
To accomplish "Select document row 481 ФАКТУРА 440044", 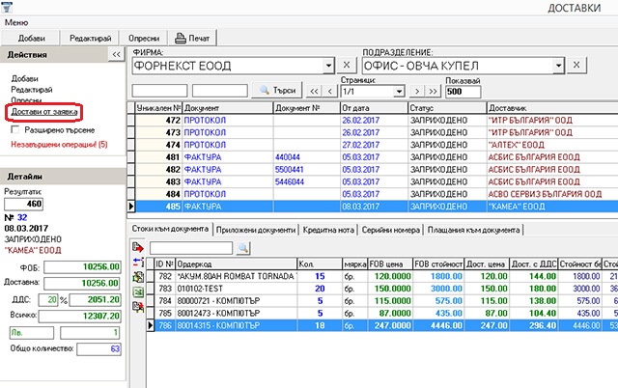I will (x=373, y=157).
